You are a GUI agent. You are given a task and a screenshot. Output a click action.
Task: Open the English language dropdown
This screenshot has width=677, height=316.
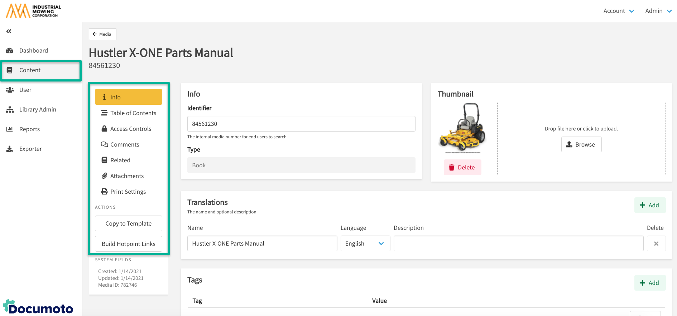[x=365, y=243]
